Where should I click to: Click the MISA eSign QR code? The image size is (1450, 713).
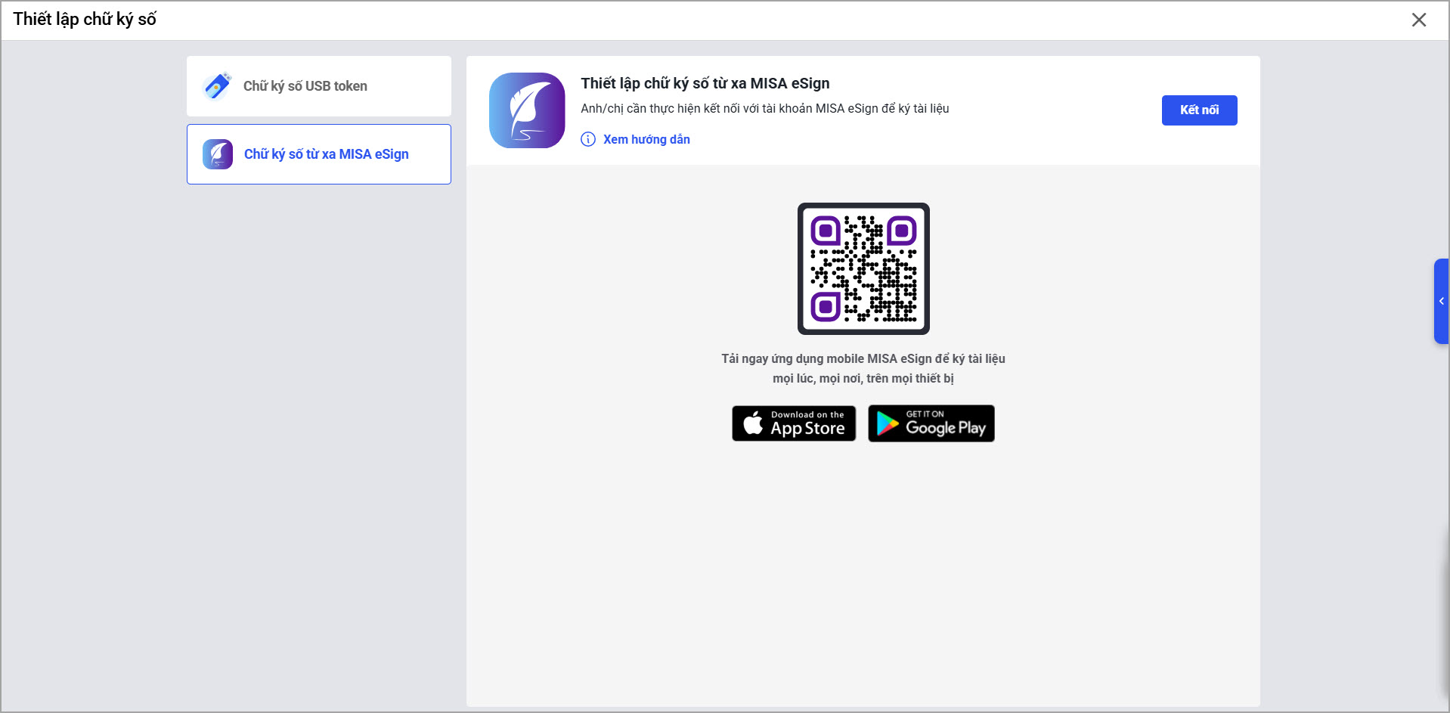click(x=863, y=268)
